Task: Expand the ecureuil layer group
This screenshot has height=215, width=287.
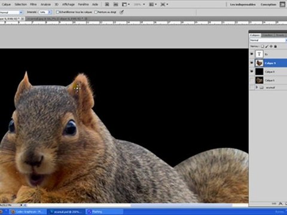Action: 257,87
